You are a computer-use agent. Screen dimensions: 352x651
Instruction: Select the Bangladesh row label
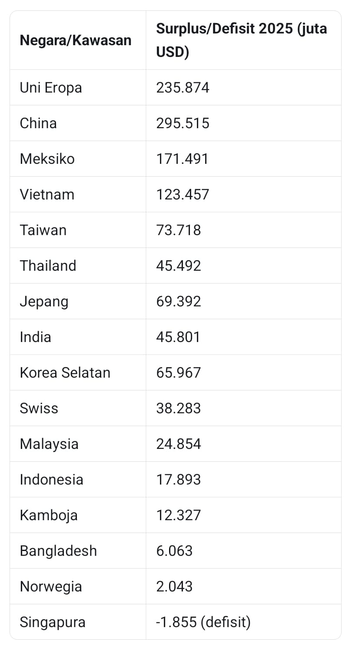58,551
